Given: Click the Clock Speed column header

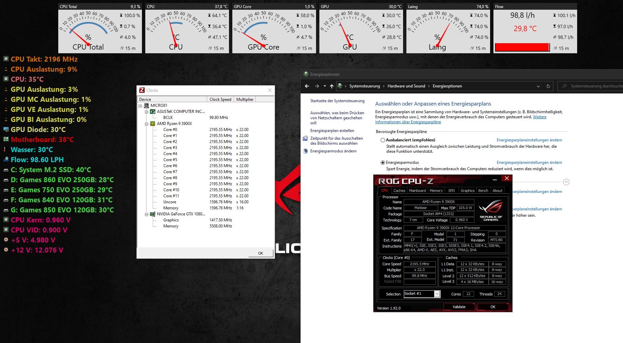Looking at the screenshot, I should click(x=220, y=99).
